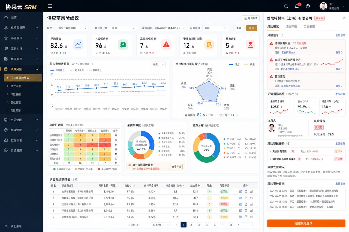Go to page 3 in pagination

pyautogui.click(x=199, y=225)
